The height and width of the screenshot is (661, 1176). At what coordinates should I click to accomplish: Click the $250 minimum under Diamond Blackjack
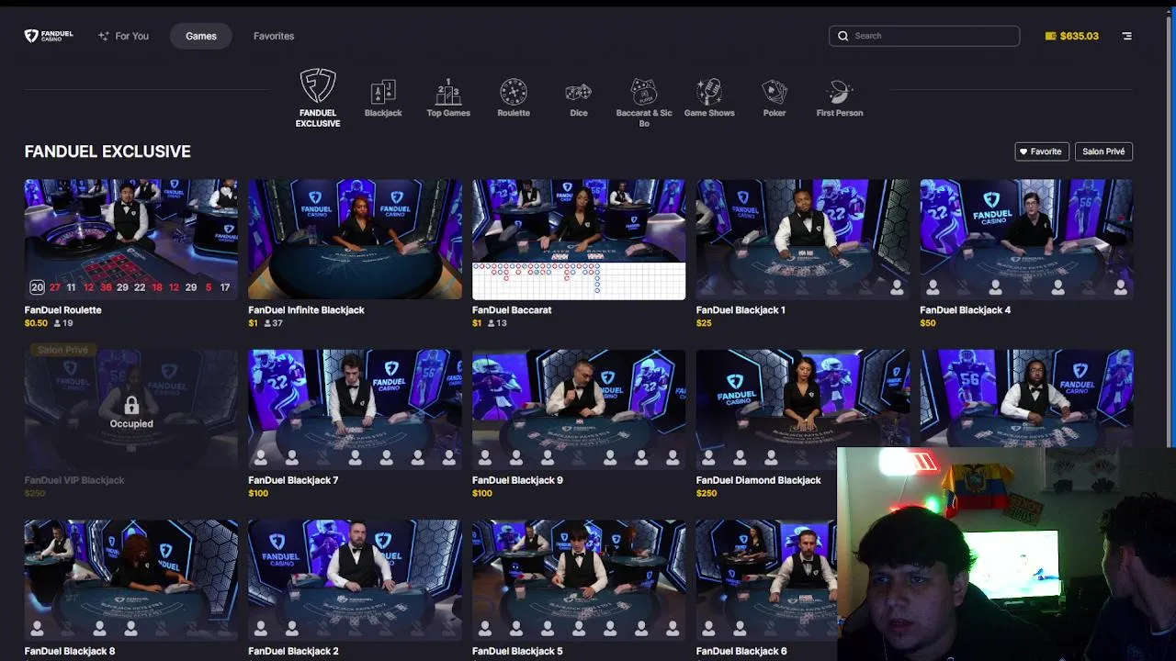(707, 493)
